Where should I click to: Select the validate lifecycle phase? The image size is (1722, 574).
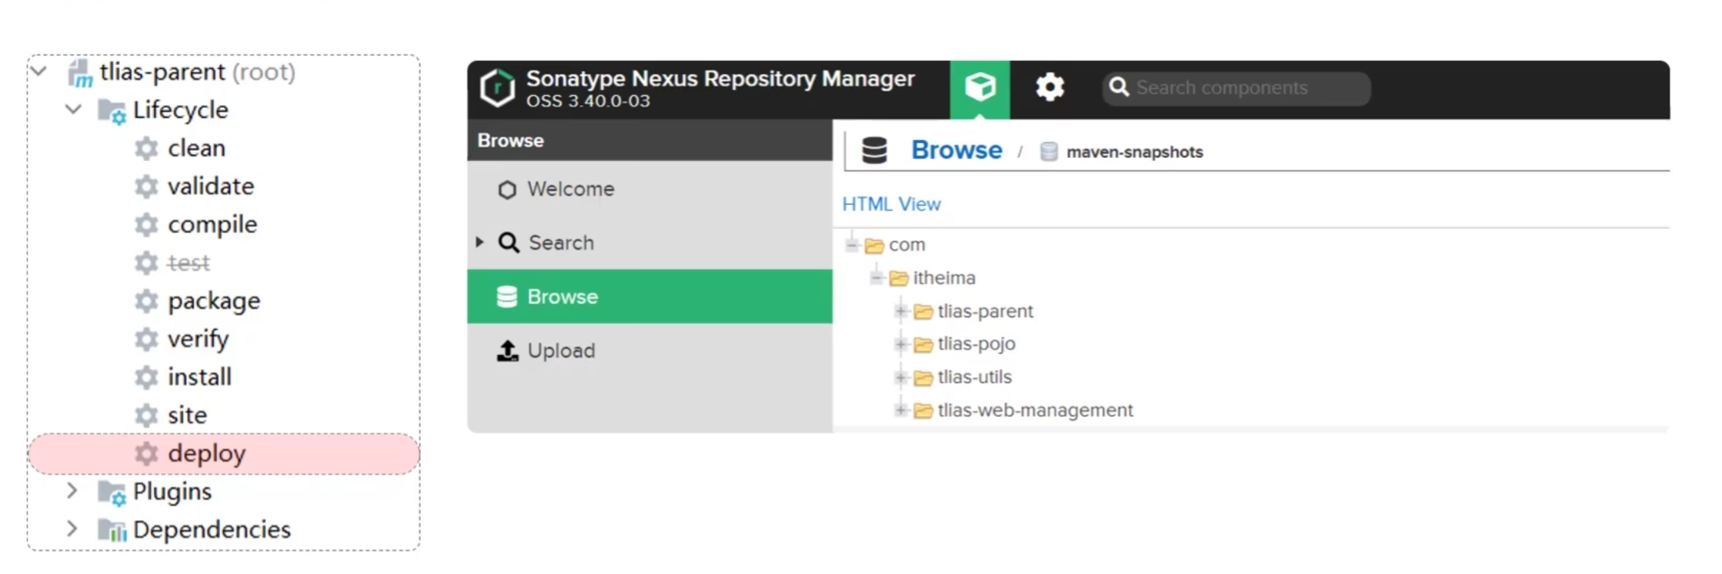point(211,186)
